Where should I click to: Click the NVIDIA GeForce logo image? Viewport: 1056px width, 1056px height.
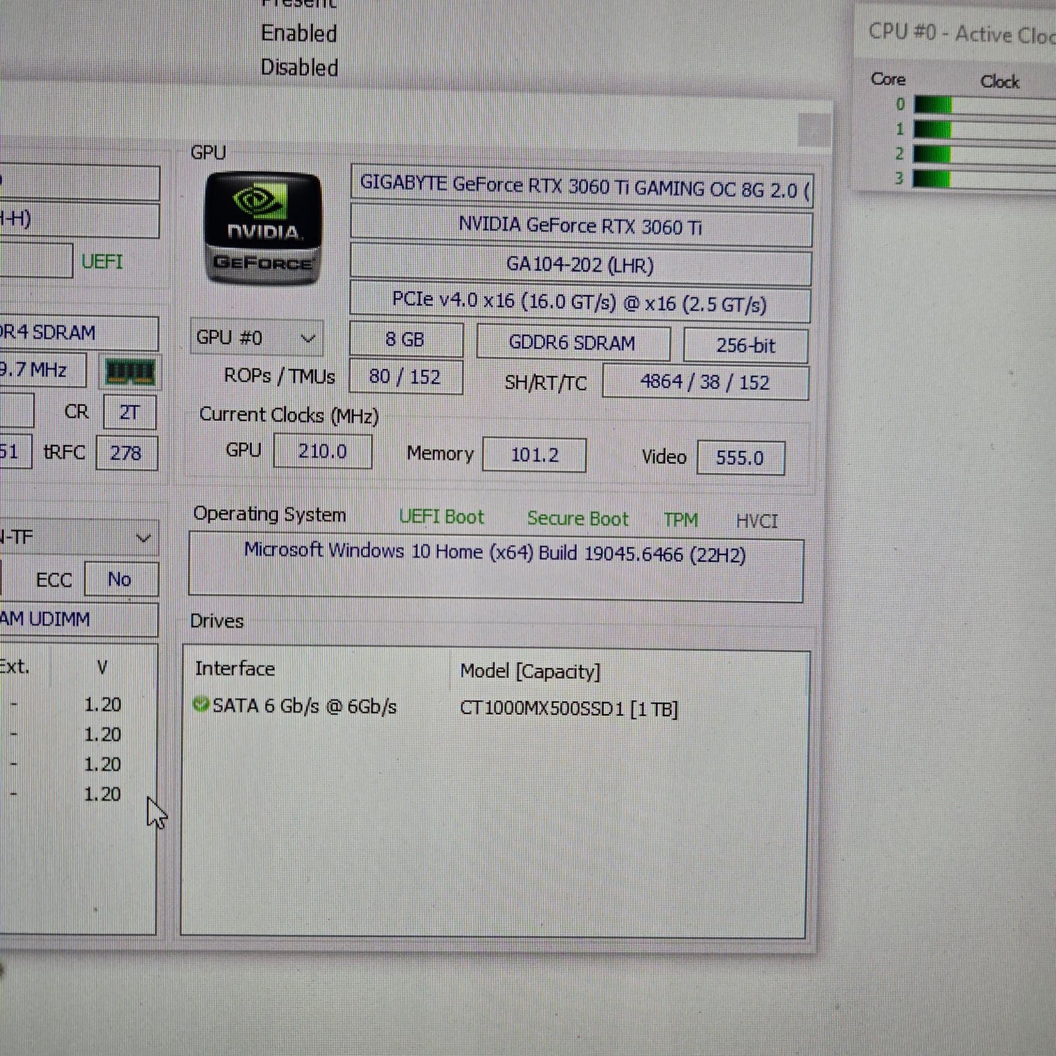pos(263,228)
